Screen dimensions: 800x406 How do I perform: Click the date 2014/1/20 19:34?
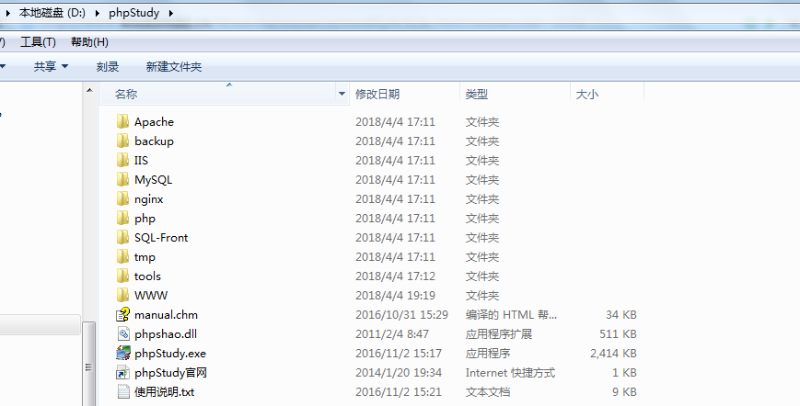399,373
